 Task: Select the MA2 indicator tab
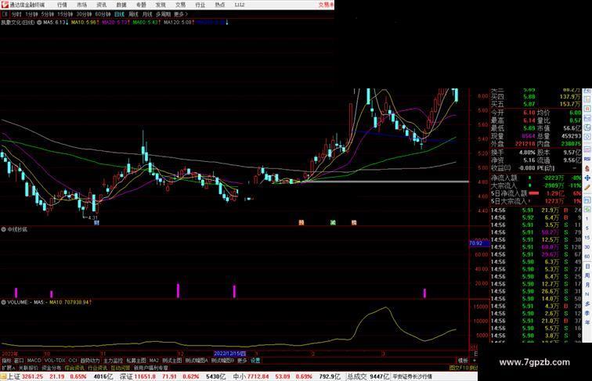click(154, 361)
